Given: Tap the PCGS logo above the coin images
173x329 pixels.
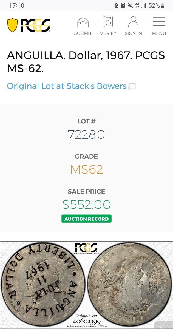Looking at the screenshot, I should 86,248.
